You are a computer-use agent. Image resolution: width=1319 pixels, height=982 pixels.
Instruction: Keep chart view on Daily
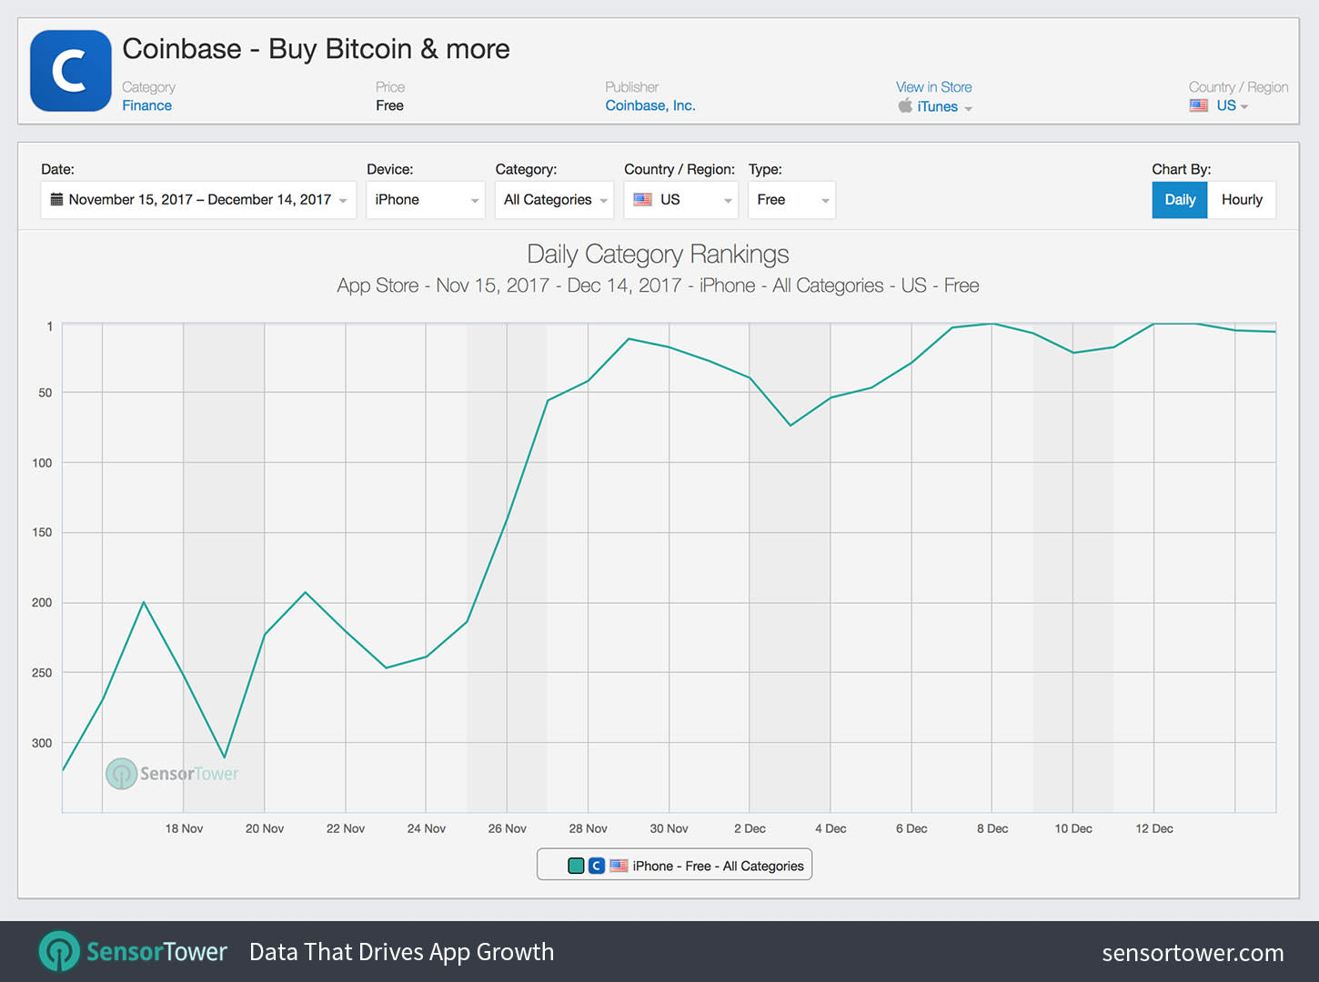(x=1179, y=199)
